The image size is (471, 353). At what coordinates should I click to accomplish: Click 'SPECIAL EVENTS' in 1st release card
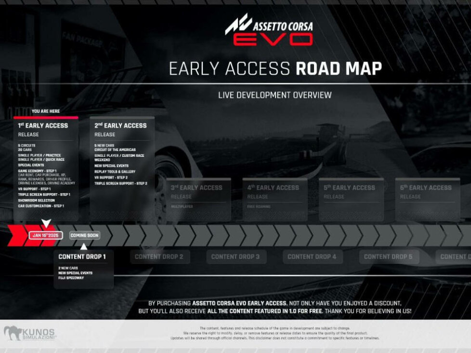[31, 165]
